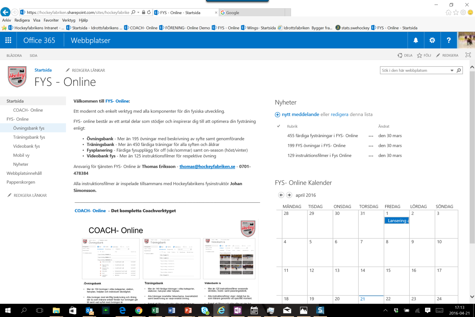Click the COACH- Online heading link
The height and width of the screenshot is (317, 475).
pyautogui.click(x=90, y=211)
